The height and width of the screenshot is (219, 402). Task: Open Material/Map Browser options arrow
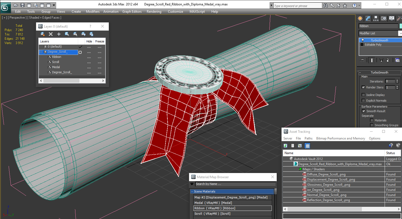(x=192, y=184)
